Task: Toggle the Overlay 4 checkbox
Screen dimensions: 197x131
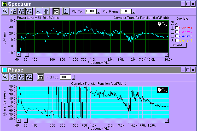Action: coord(177,40)
